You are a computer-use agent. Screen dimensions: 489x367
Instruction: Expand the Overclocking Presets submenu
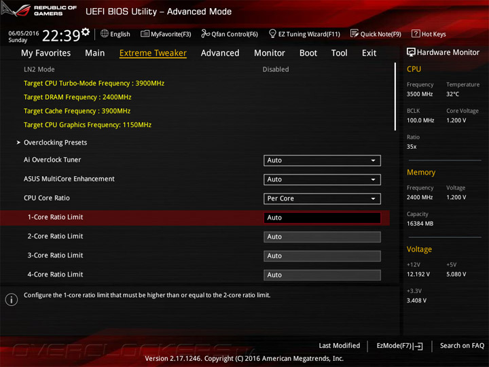click(55, 143)
